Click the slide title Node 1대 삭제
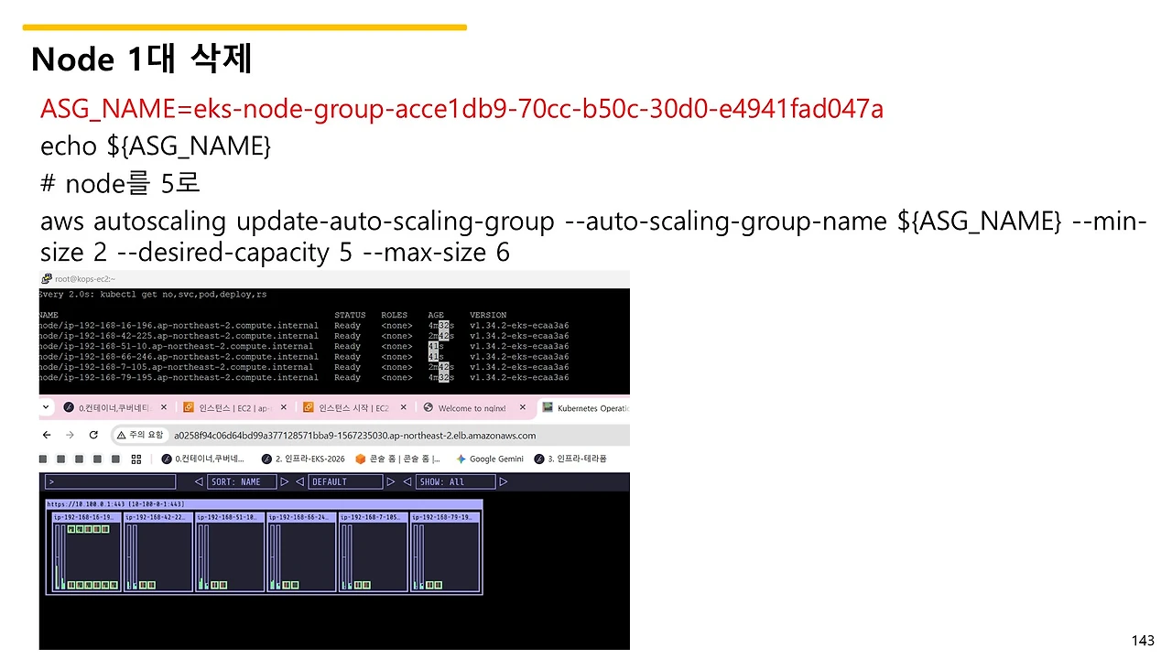1172x659 pixels. 141,59
